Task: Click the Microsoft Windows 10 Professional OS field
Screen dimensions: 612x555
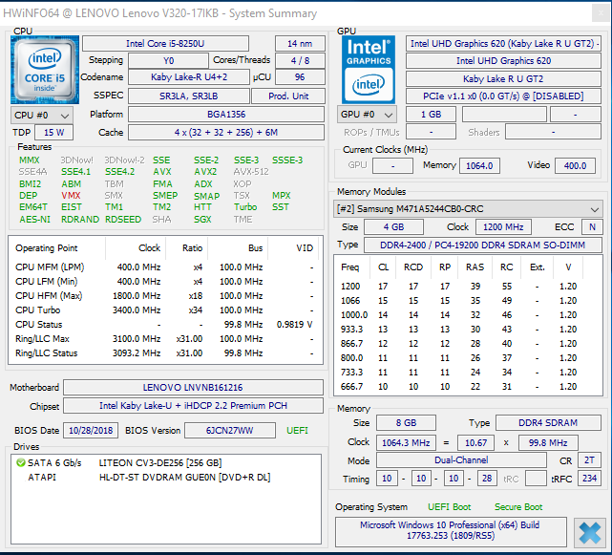Action: click(x=451, y=530)
